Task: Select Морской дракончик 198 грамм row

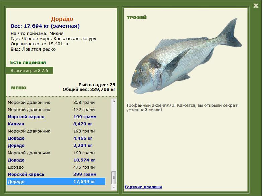Action: pyautogui.click(x=56, y=131)
